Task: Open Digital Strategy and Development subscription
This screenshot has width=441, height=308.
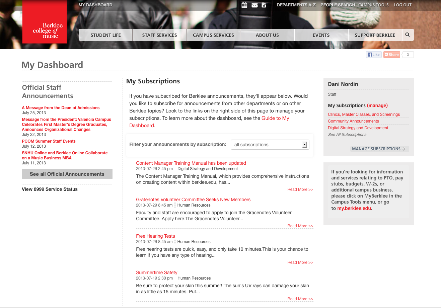Action: pyautogui.click(x=358, y=128)
